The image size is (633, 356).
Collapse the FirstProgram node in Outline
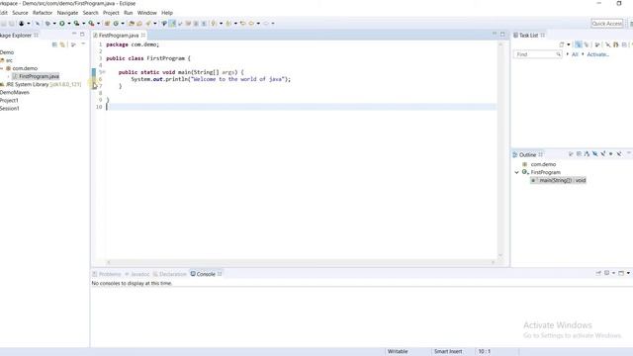click(516, 172)
